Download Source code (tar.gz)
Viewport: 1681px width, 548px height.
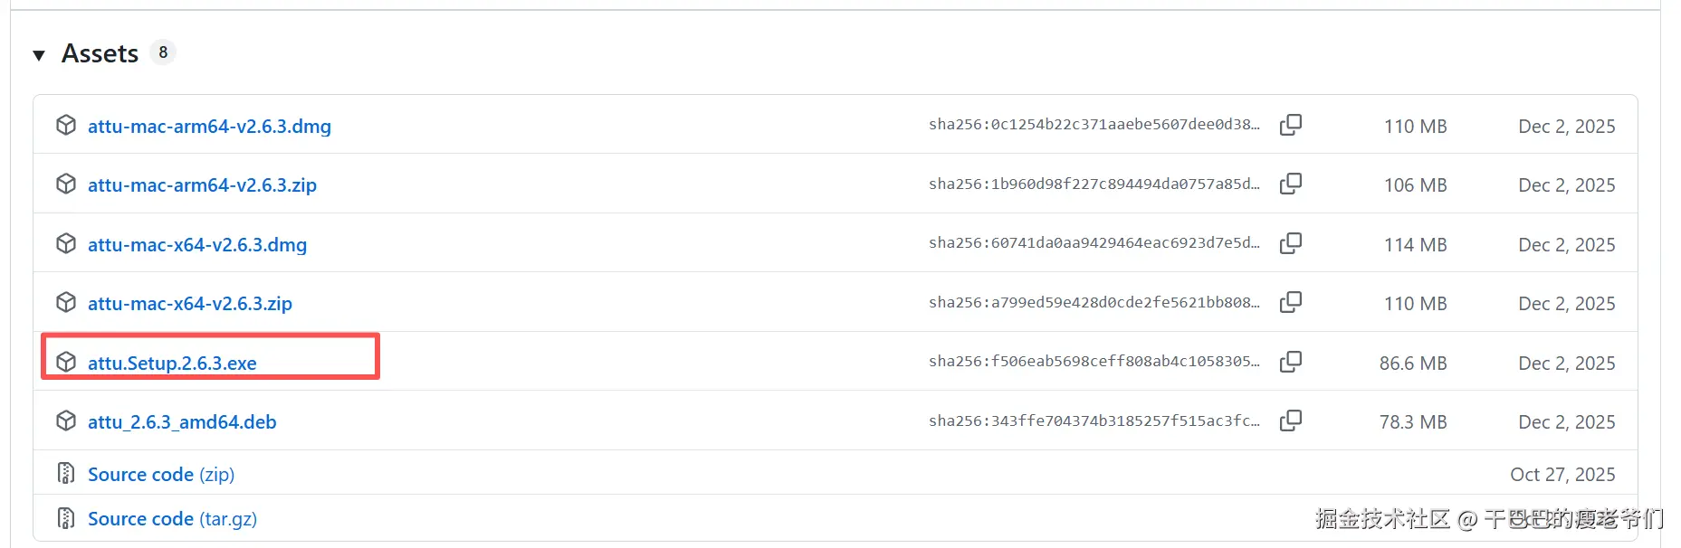[x=172, y=519]
